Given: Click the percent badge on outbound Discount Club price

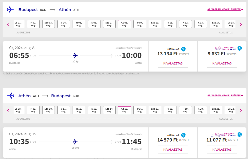Looking at the screenshot, I should click(240, 48).
